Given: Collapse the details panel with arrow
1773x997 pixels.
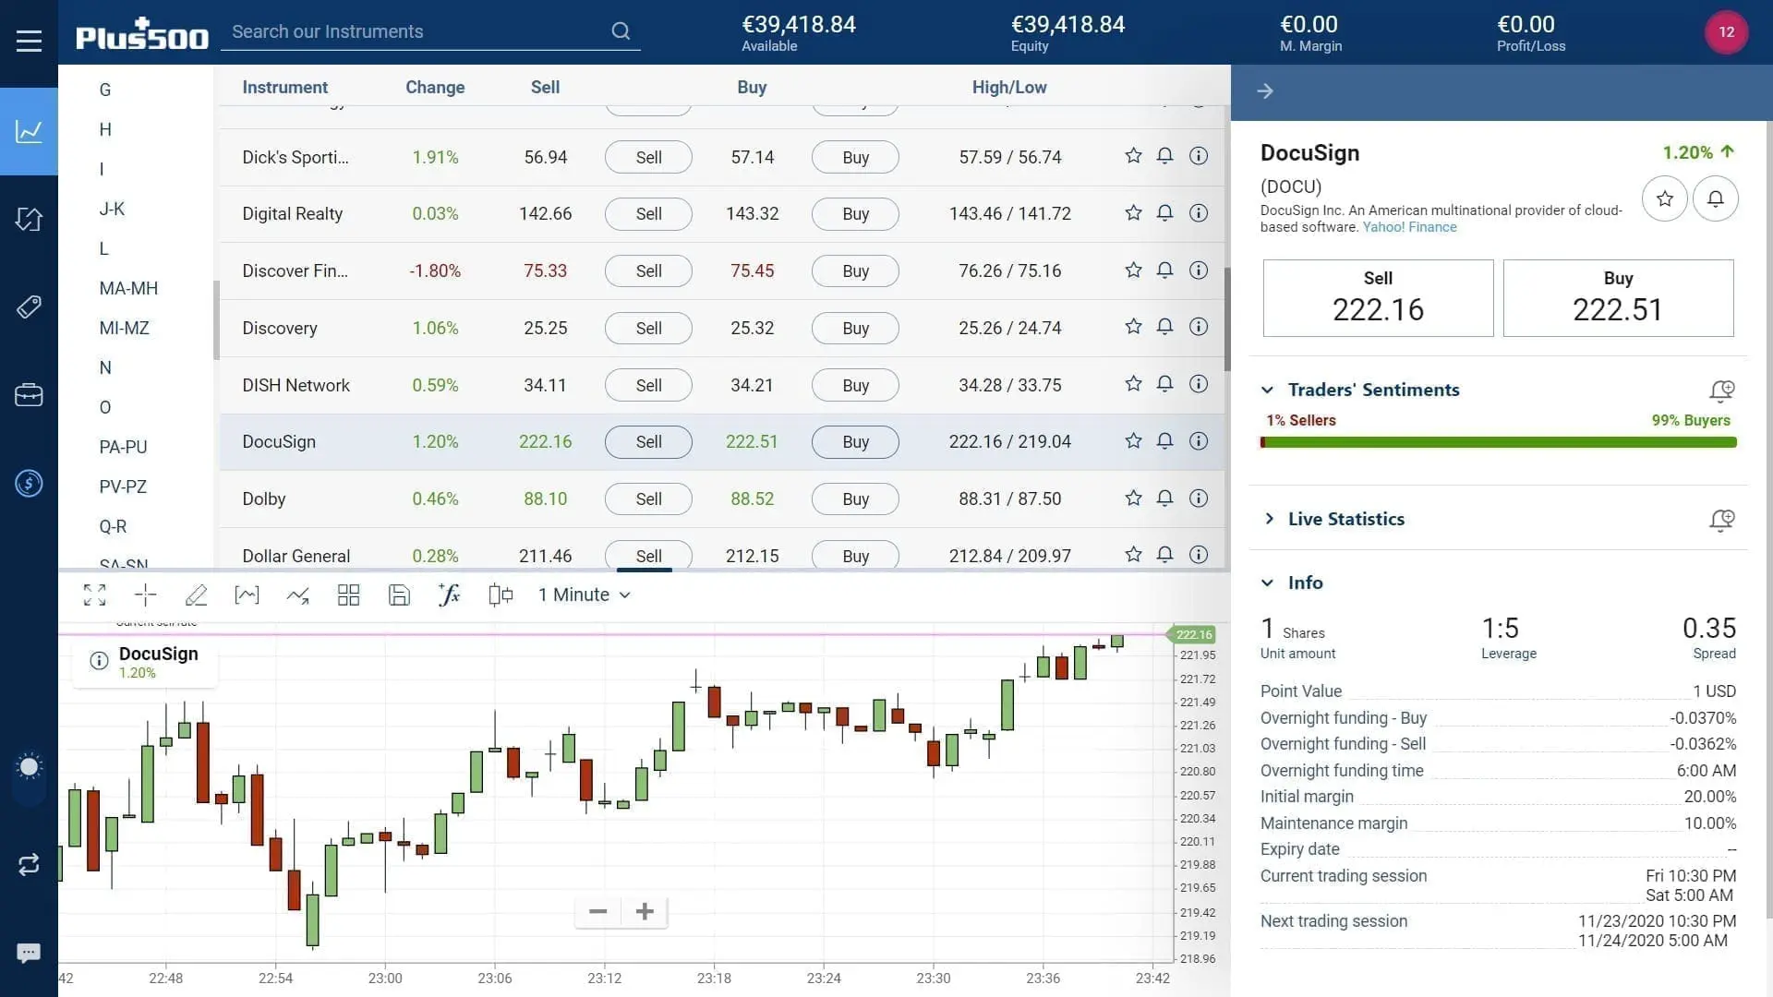Looking at the screenshot, I should tap(1265, 90).
